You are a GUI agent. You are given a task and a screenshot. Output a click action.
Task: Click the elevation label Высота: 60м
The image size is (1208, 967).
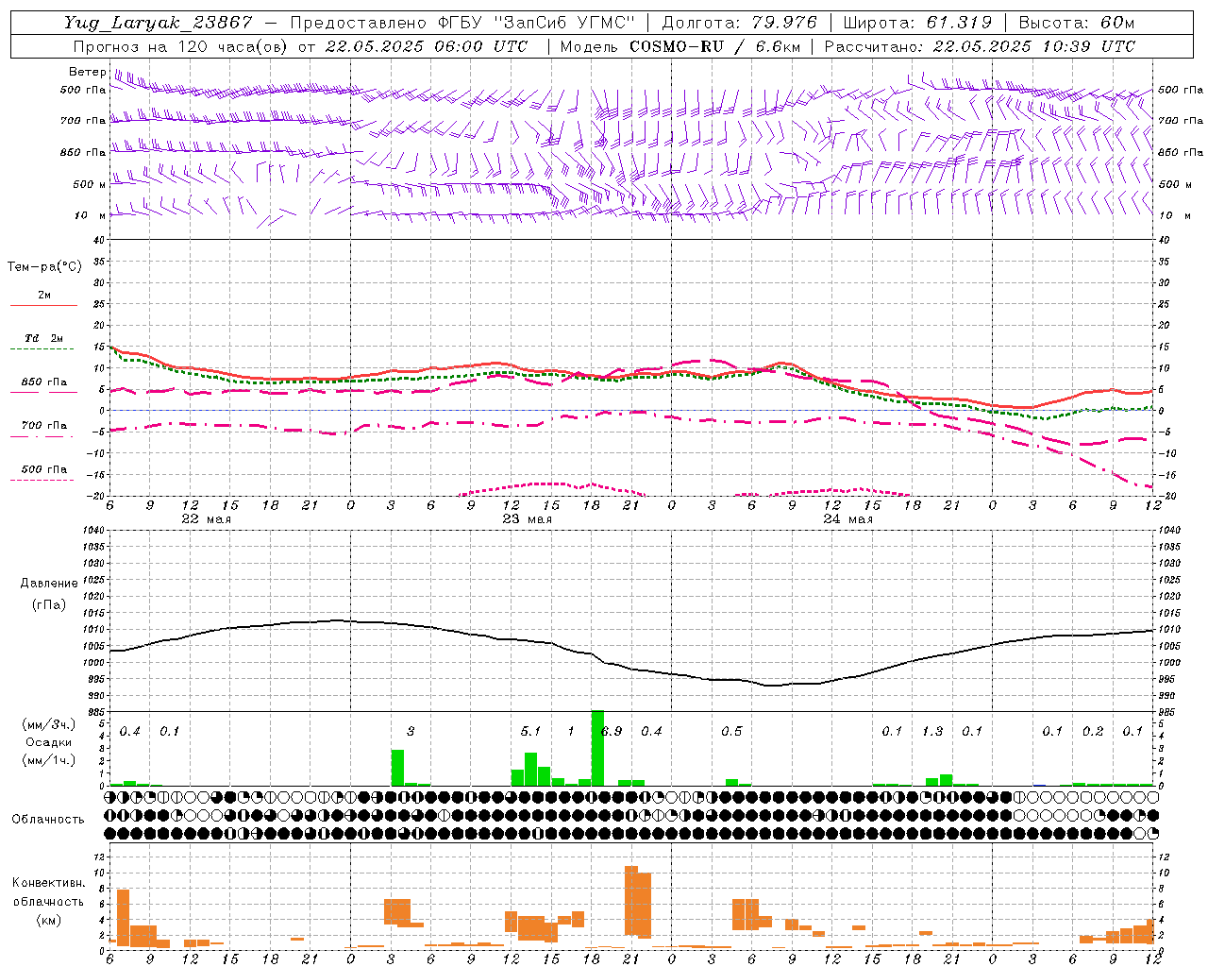click(1077, 23)
